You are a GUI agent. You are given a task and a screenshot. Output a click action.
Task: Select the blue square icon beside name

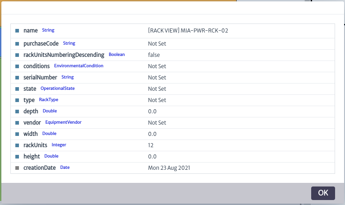point(17,31)
